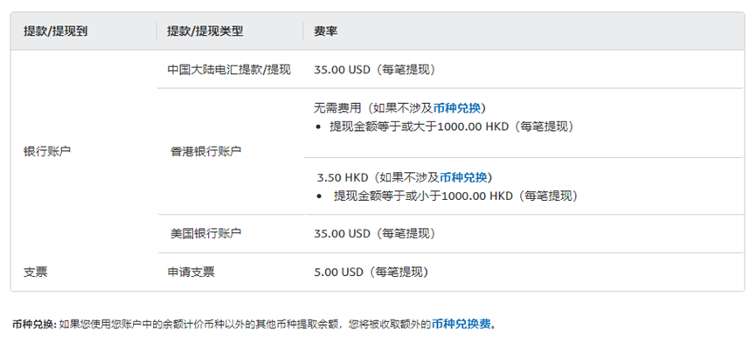Select the 香港银行账户 cell
The width and height of the screenshot is (756, 337).
point(206,152)
